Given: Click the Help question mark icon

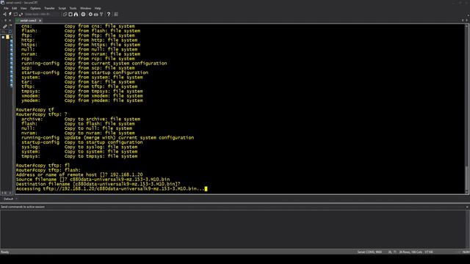Looking at the screenshot, I should click(x=109, y=14).
